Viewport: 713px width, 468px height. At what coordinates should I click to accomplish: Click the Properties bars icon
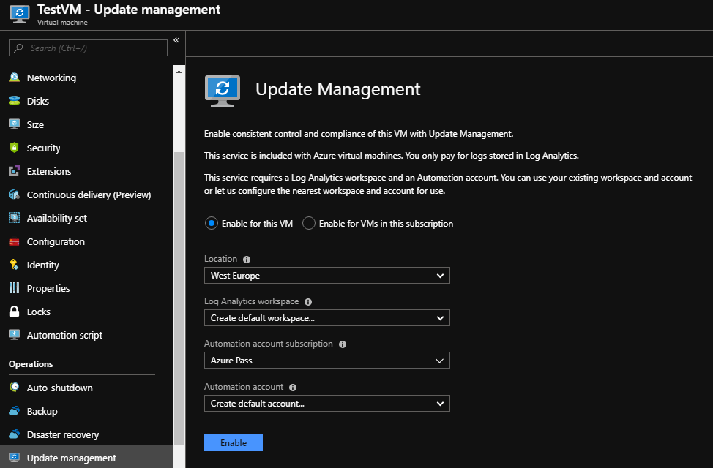point(14,288)
